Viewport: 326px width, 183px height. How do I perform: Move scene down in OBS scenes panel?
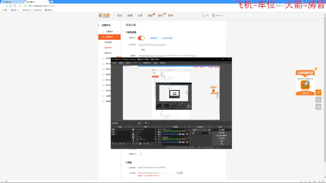click(x=123, y=144)
